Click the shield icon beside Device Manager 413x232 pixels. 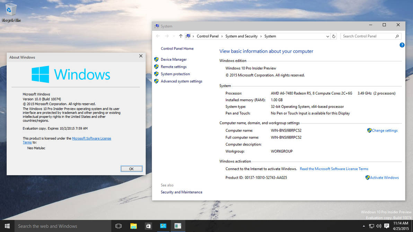click(157, 60)
